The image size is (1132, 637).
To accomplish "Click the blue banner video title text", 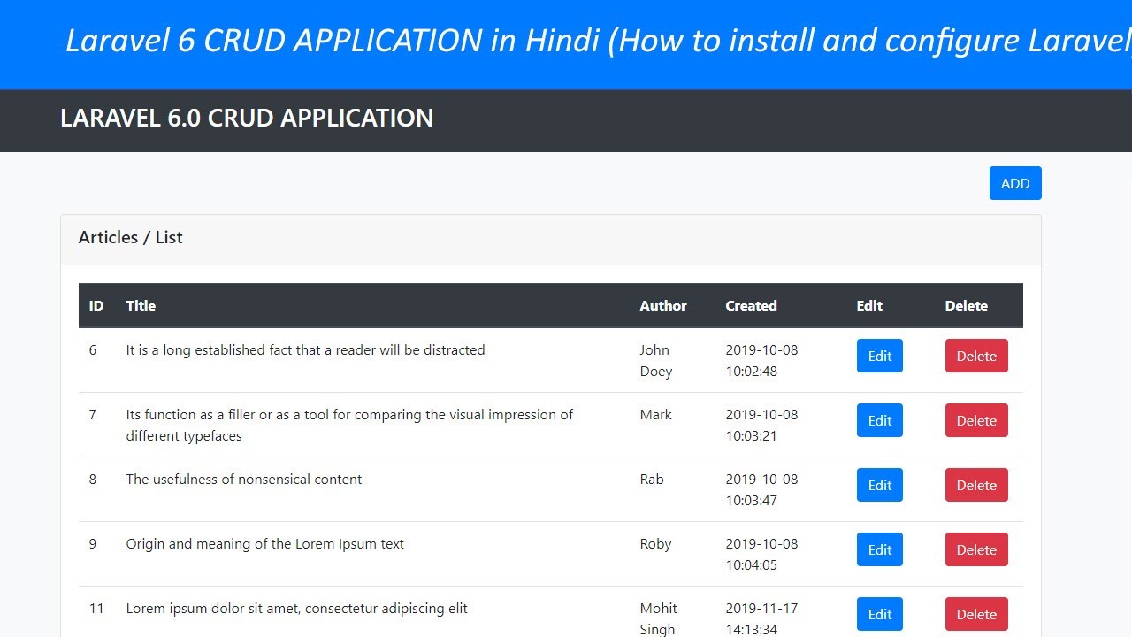I will [x=599, y=41].
